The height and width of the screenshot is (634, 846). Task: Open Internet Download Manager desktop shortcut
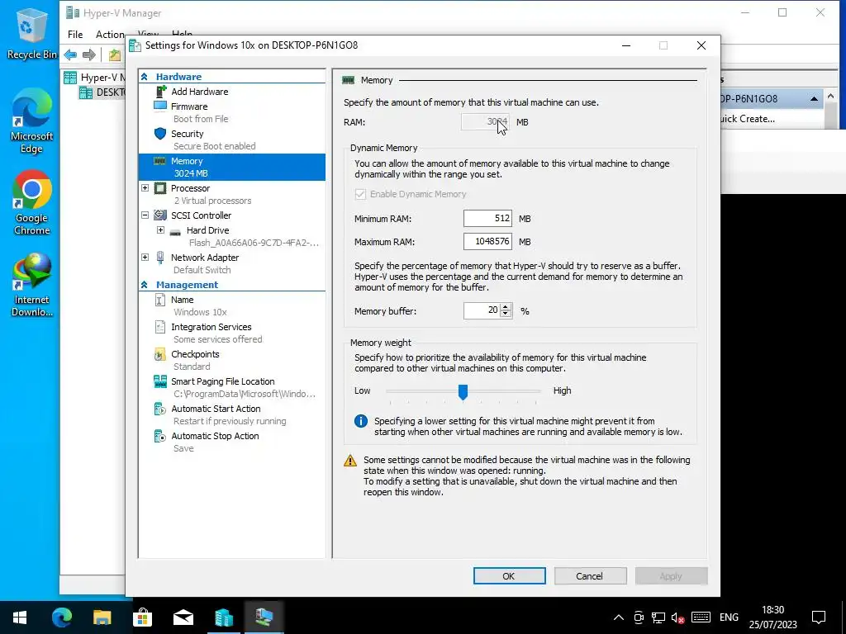(x=31, y=285)
